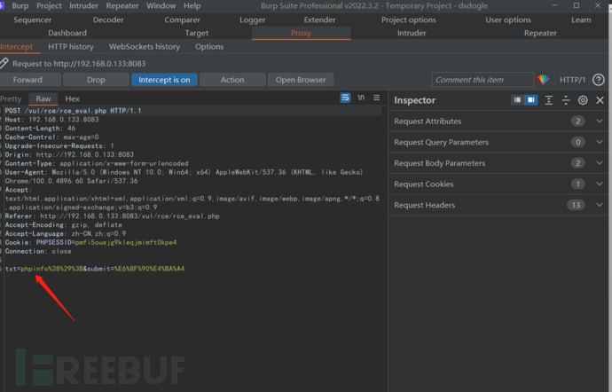The height and width of the screenshot is (392, 612).
Task: Click the pencil edit icon beside request target
Action: click(x=4, y=63)
